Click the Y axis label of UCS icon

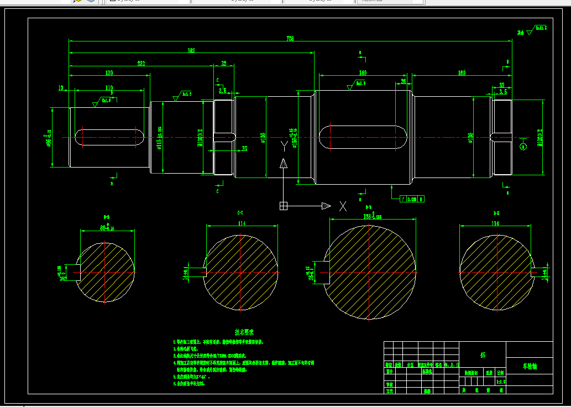[x=284, y=146]
